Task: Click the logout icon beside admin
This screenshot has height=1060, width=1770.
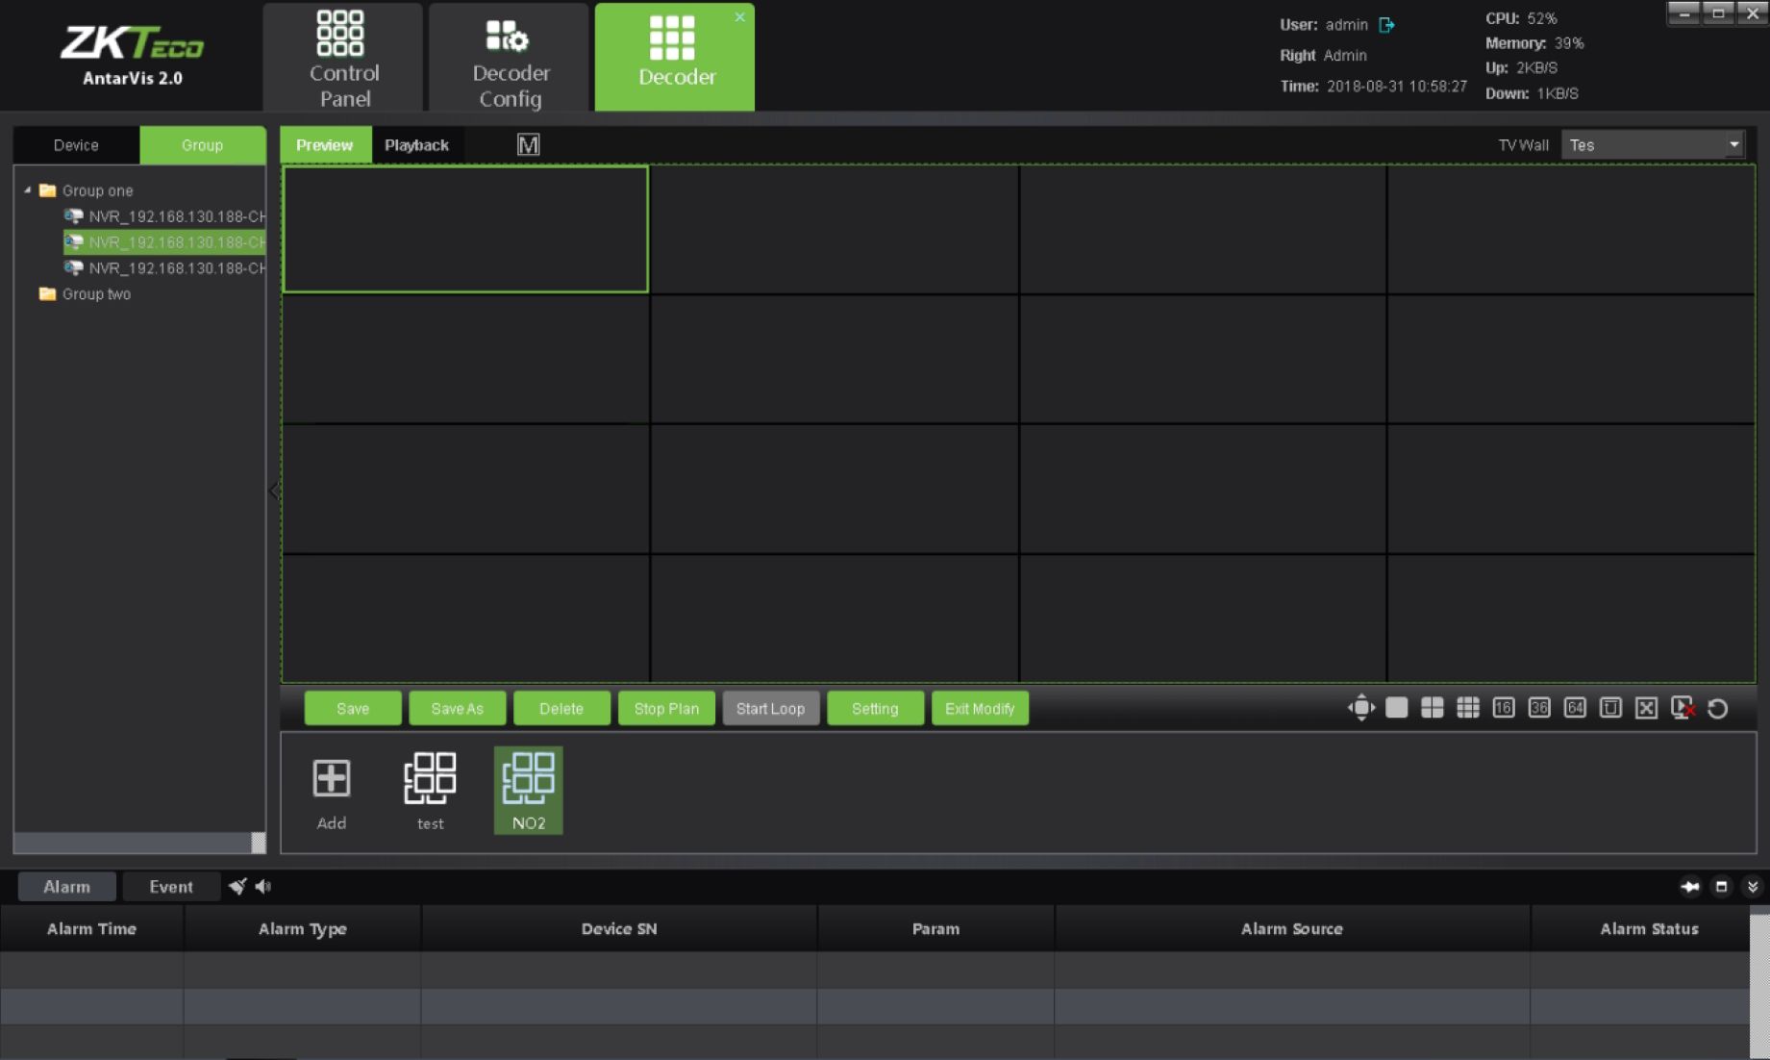Action: click(1386, 25)
